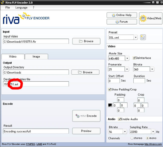
Task: Expand the Framerate 25 dropdown
Action: 127,69
